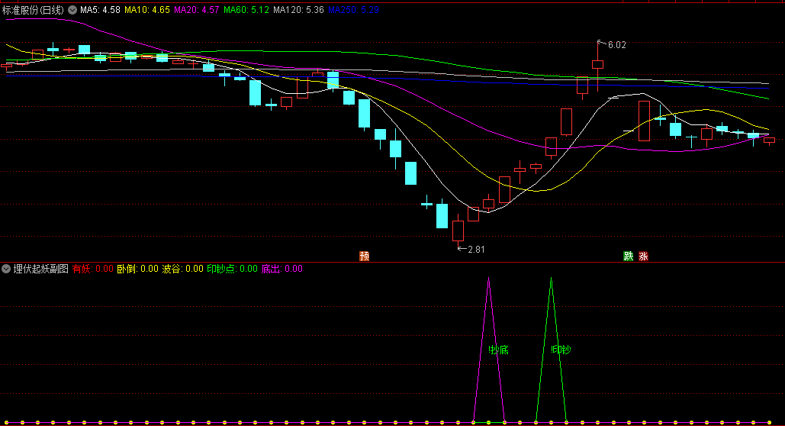Click the green 跌 marker icon
Viewport: 785px width, 426px height.
coord(629,256)
